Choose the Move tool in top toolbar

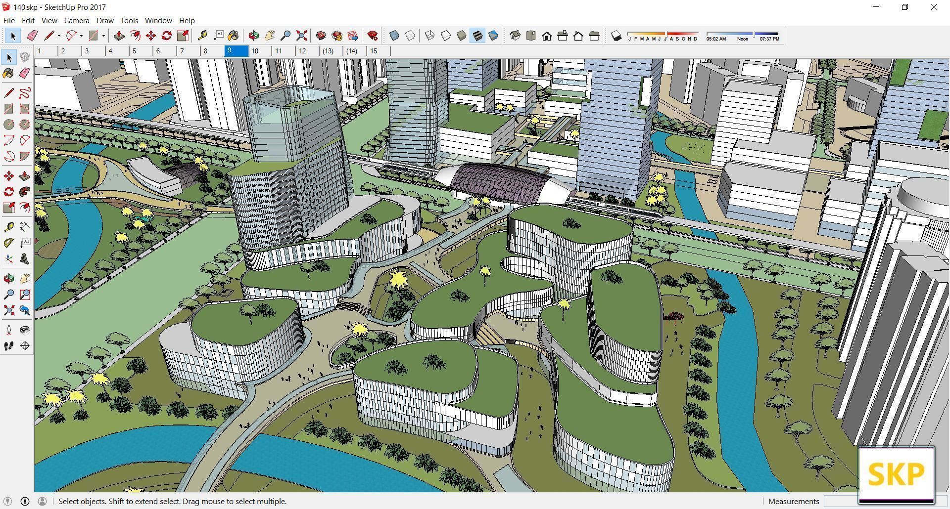pyautogui.click(x=150, y=36)
